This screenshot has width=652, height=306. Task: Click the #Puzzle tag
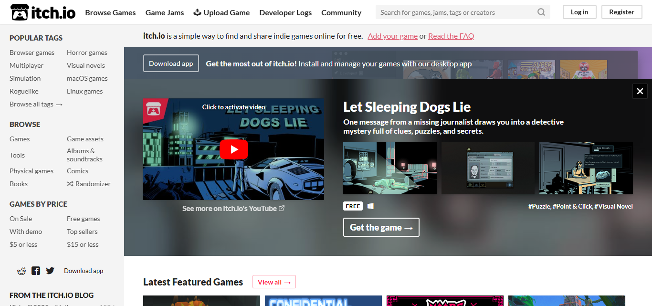click(539, 206)
